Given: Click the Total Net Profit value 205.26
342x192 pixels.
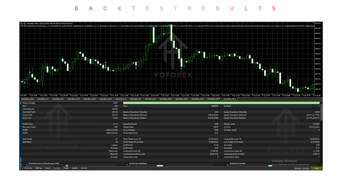Looking at the screenshot, I should (115, 112).
